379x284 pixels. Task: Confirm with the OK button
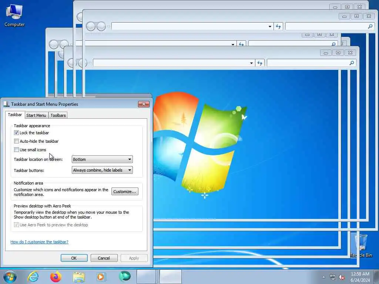pos(74,258)
